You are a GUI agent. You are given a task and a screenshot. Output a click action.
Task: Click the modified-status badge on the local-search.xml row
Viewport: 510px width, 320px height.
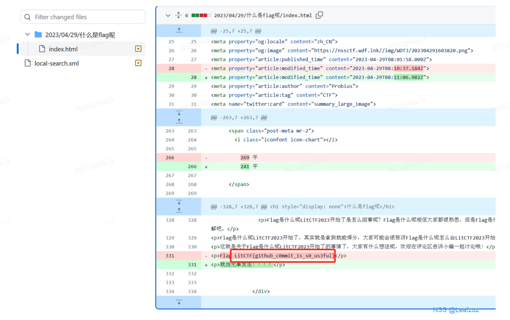click(138, 63)
